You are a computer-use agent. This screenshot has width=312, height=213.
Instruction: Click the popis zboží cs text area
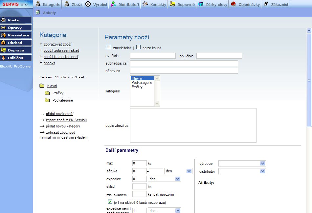(193, 125)
